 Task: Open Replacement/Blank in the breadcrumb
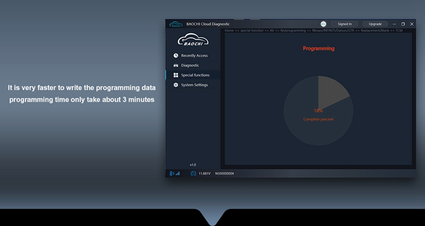[x=377, y=31]
